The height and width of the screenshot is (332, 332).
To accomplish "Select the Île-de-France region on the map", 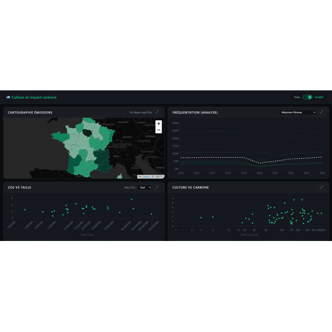I will tap(87, 133).
